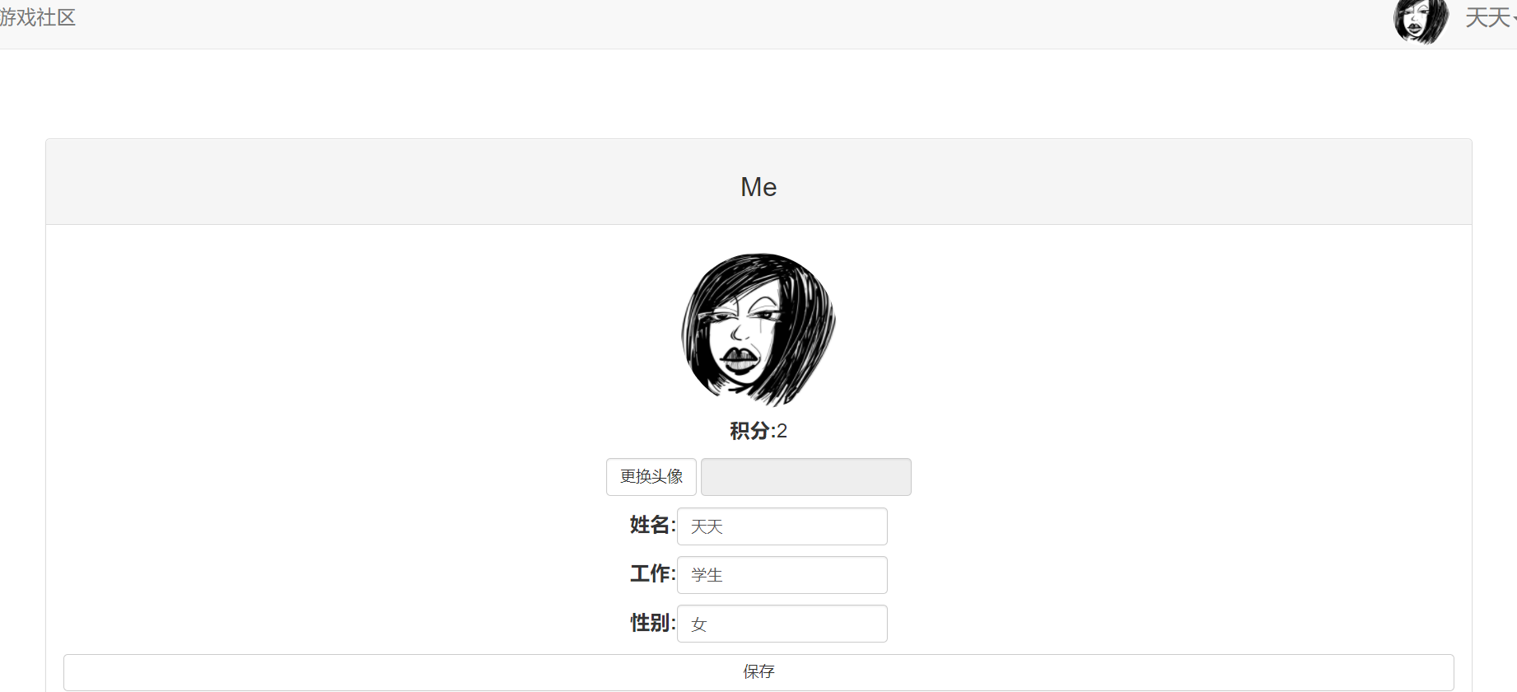Select the gray avatar filename field

pos(806,477)
